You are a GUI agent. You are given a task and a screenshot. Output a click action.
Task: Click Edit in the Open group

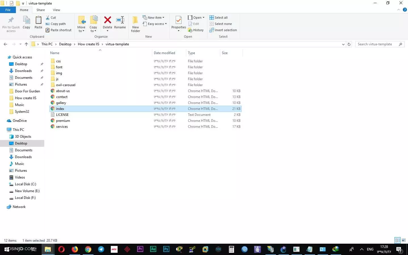pyautogui.click(x=194, y=24)
